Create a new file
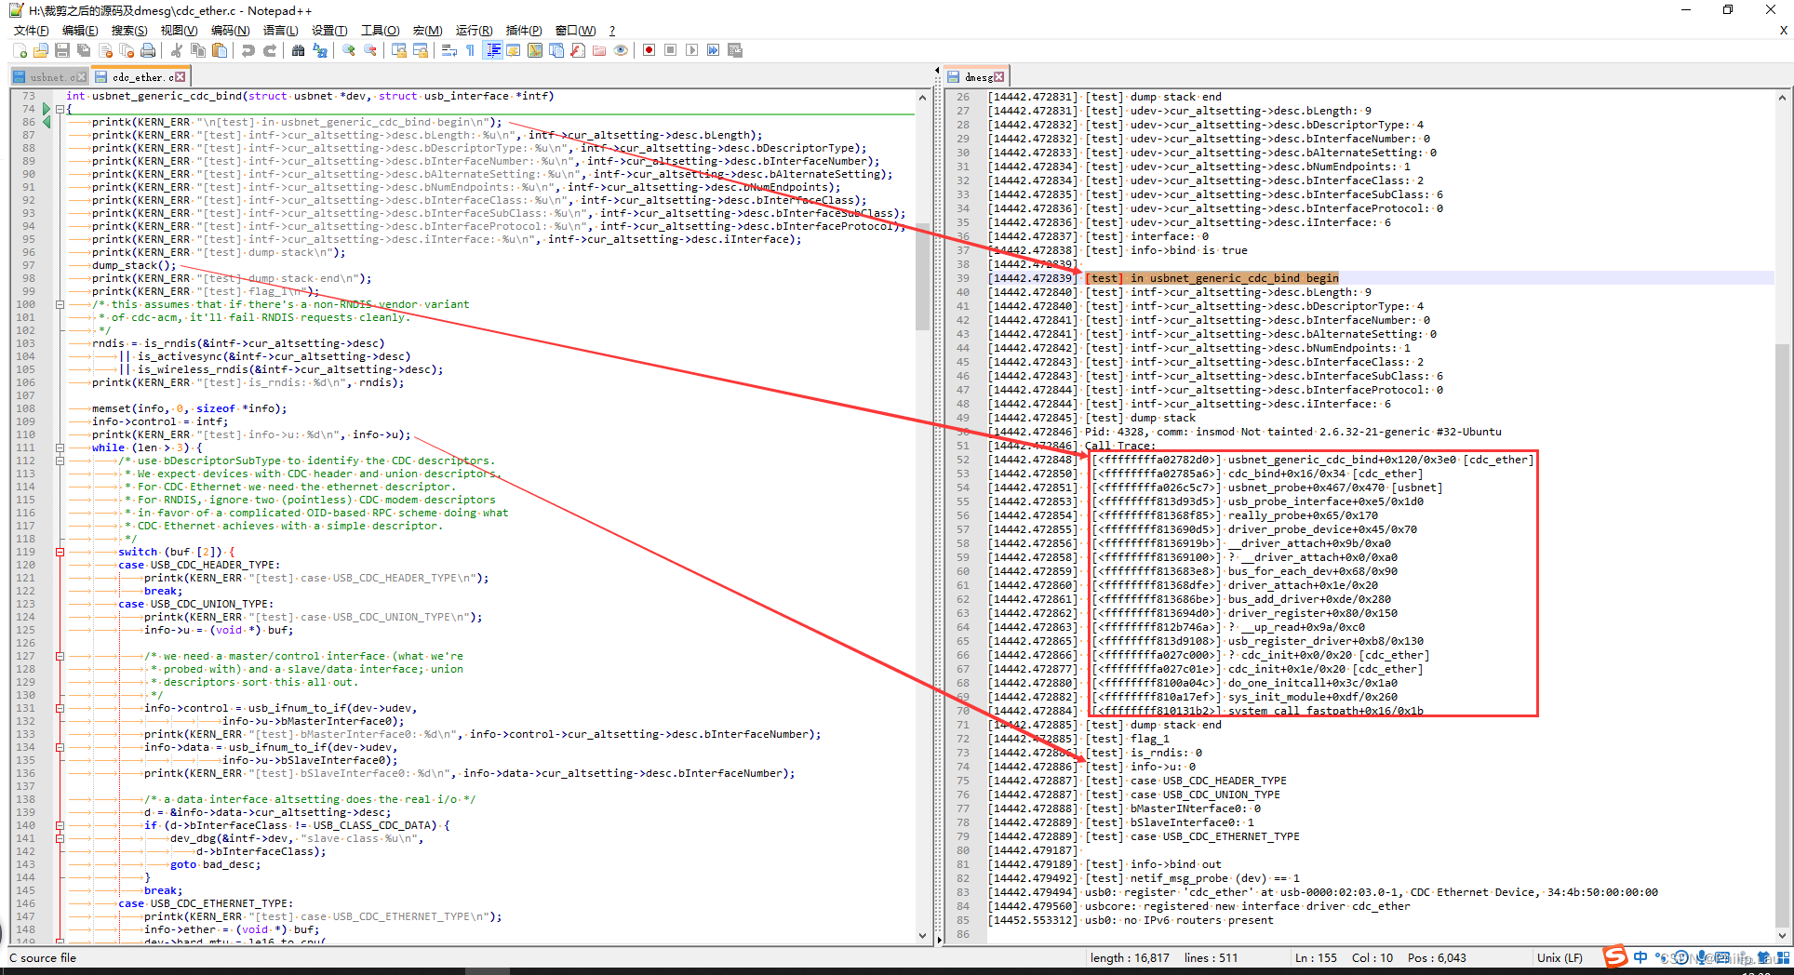 click(x=20, y=50)
